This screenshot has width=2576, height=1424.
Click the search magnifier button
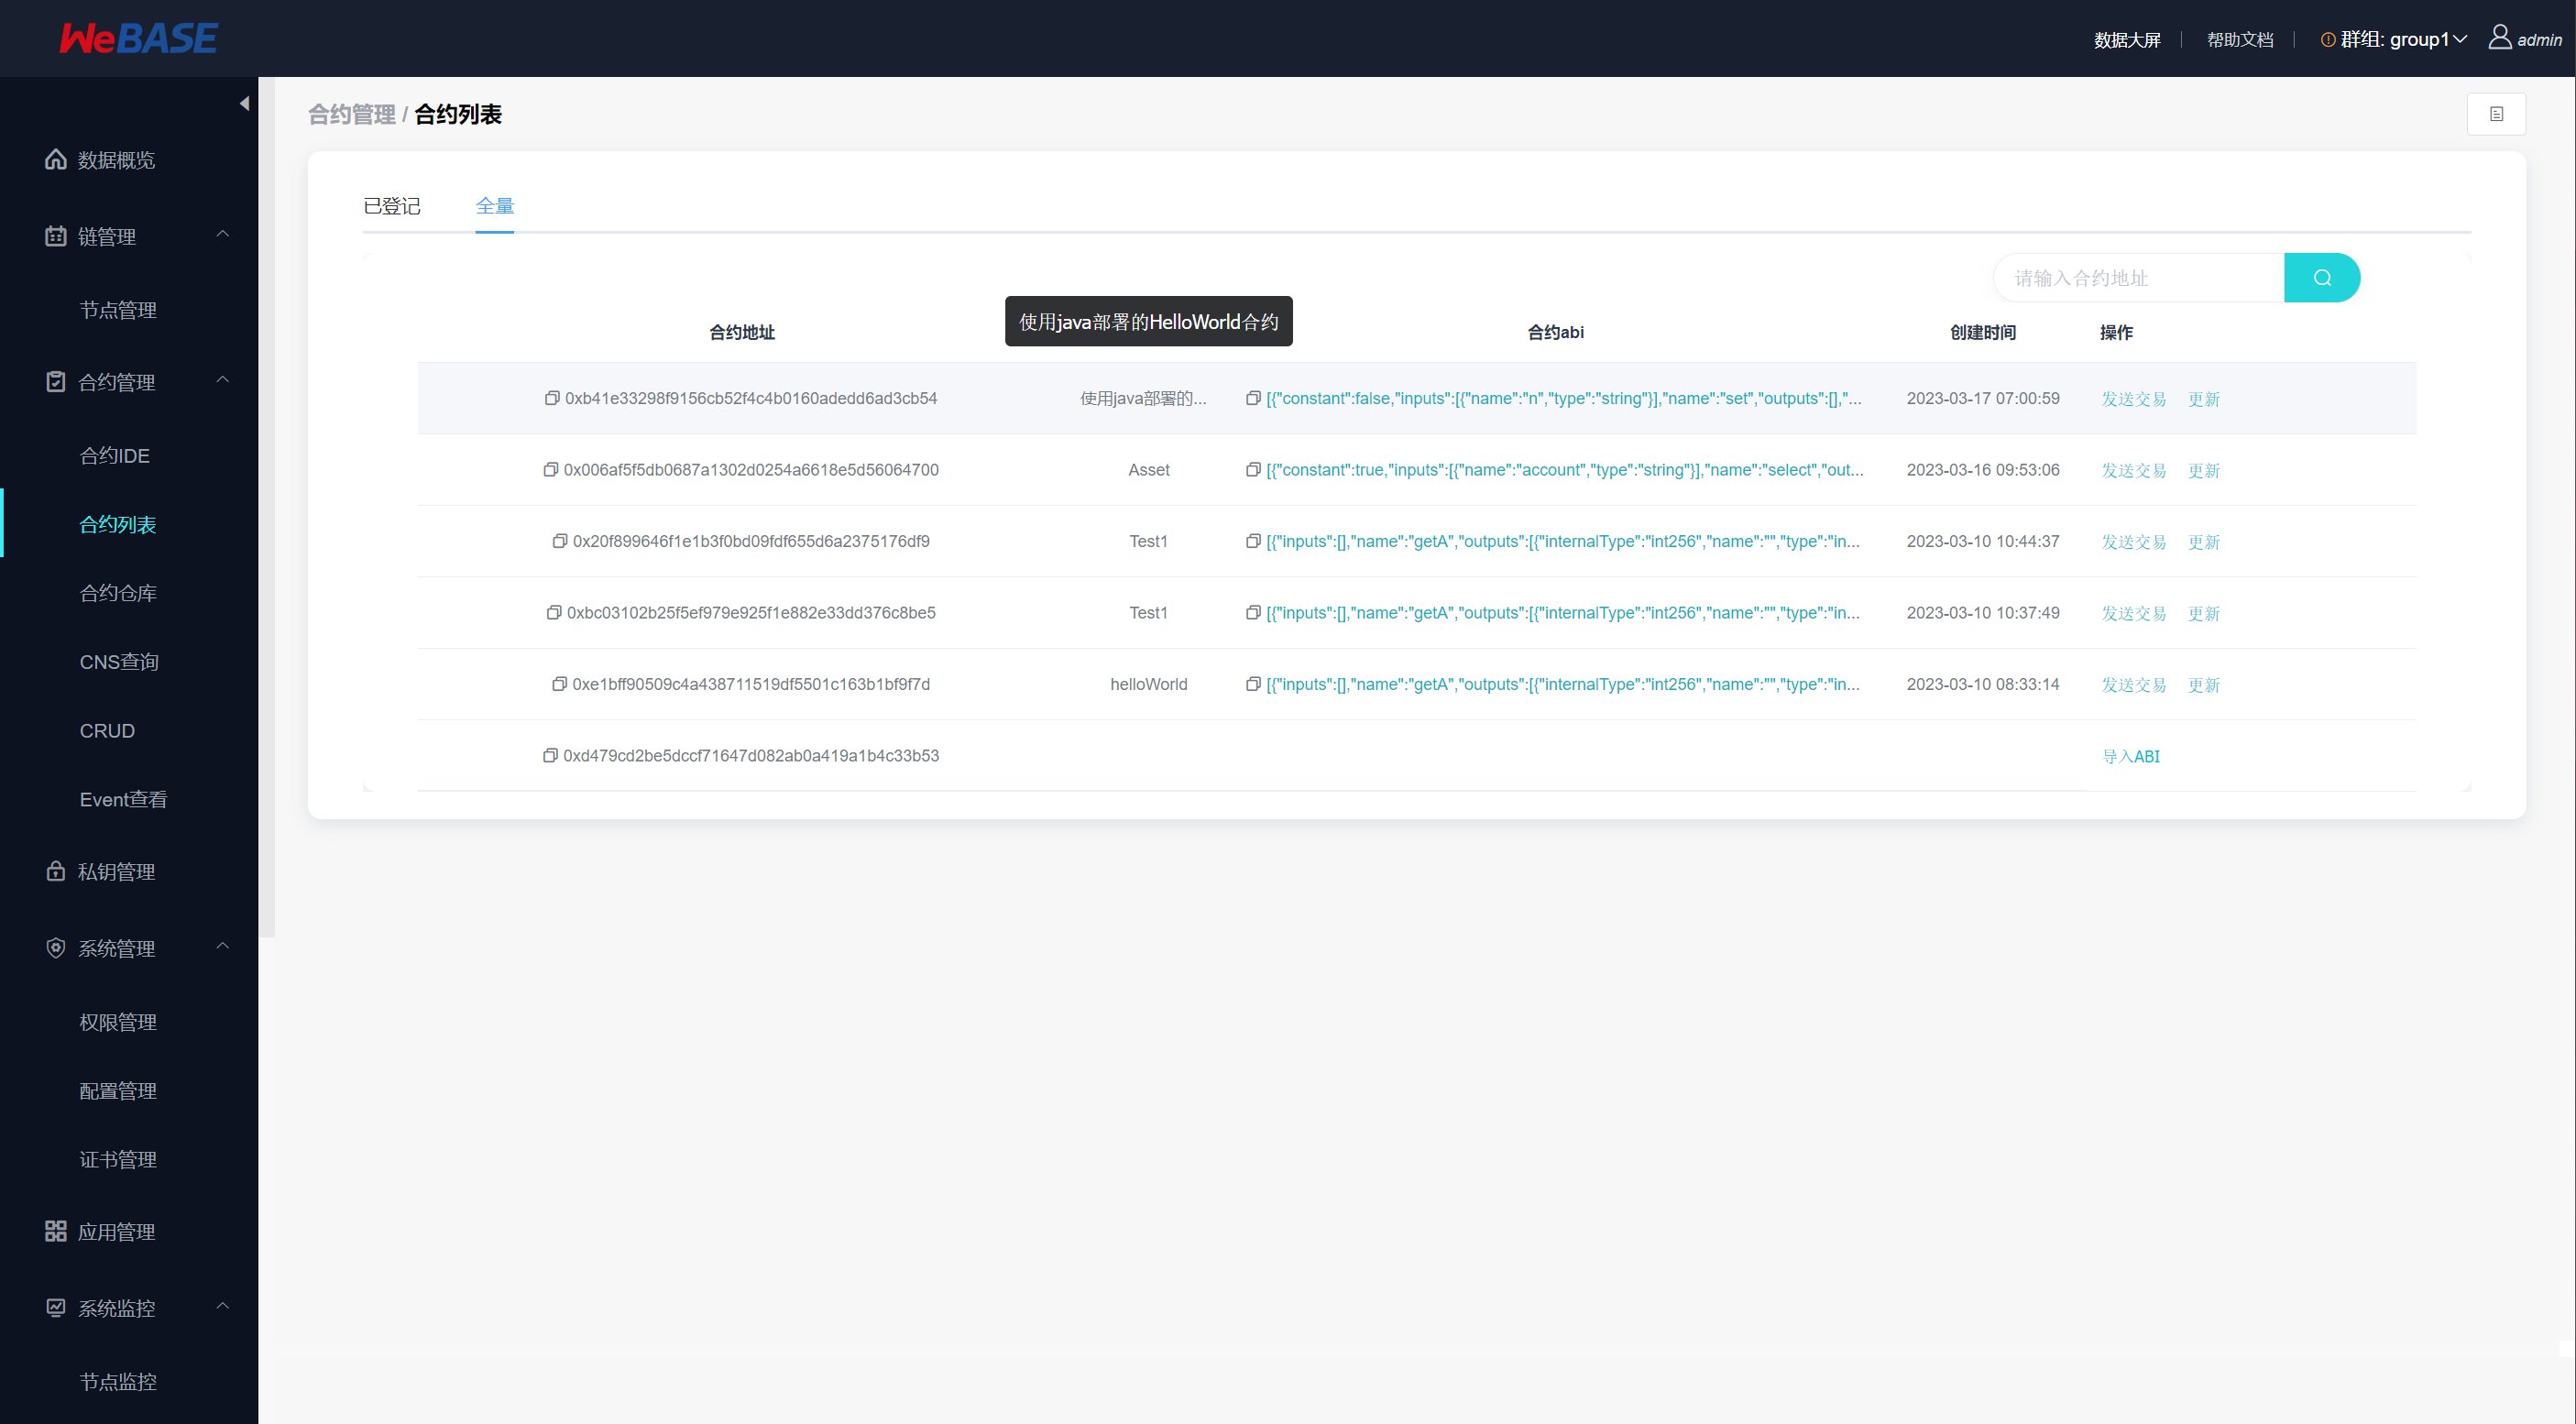point(2321,278)
